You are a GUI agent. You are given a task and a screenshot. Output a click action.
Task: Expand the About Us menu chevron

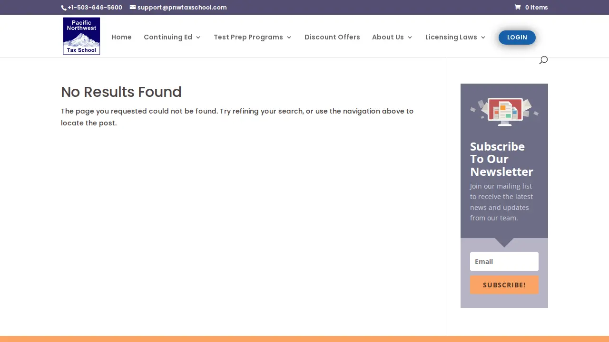point(410,38)
